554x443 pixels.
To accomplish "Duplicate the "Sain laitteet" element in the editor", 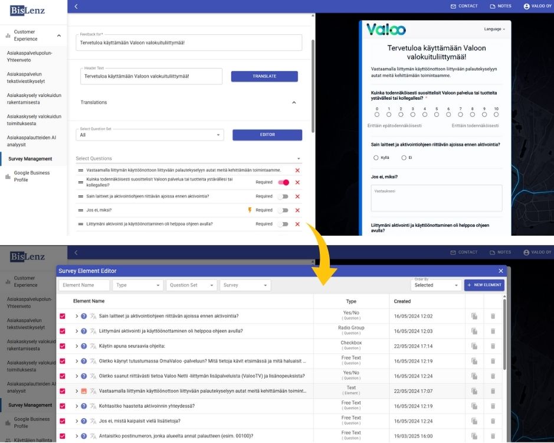I will (x=474, y=317).
